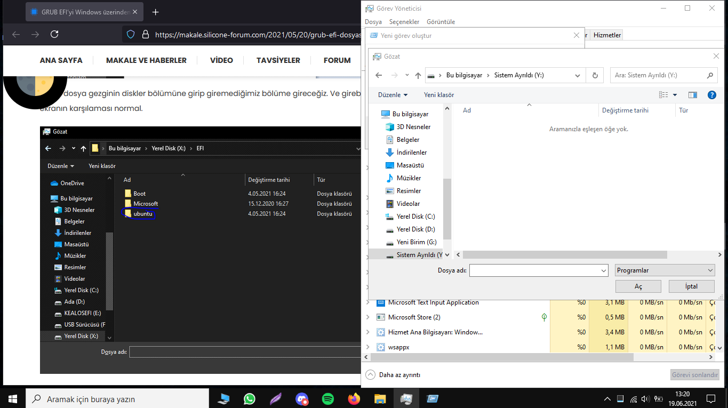Viewport: 728px width, 408px height.
Task: Expand the Hizmet Ana Bilgisayarı row
Action: click(367, 332)
